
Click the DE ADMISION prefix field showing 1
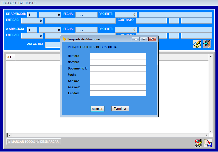32,15
